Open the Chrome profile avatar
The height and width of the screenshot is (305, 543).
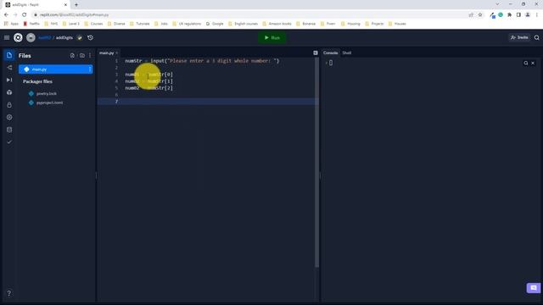[528, 15]
